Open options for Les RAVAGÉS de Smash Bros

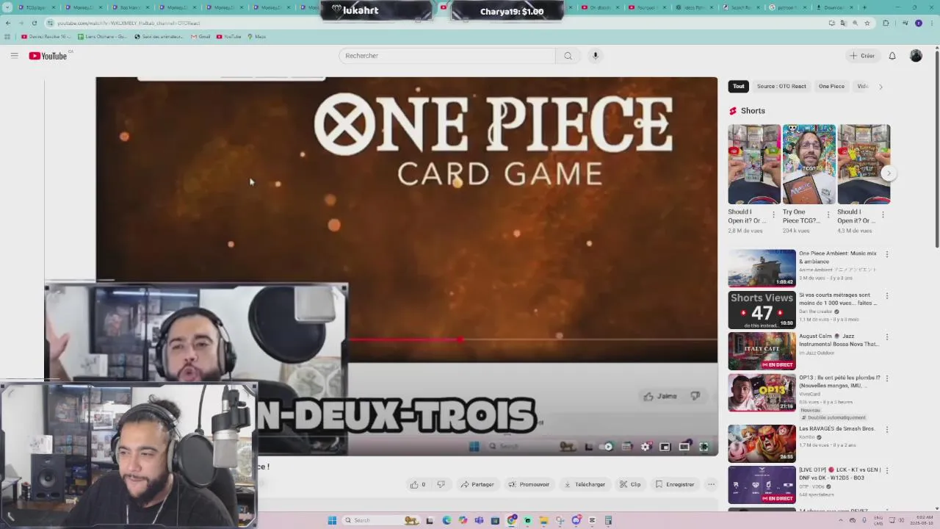tap(887, 429)
